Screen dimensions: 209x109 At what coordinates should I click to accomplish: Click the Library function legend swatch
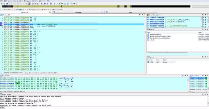point(1,10)
